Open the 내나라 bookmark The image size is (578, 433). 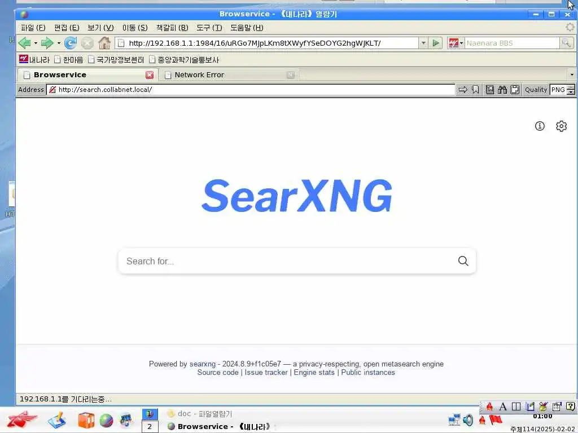[34, 60]
